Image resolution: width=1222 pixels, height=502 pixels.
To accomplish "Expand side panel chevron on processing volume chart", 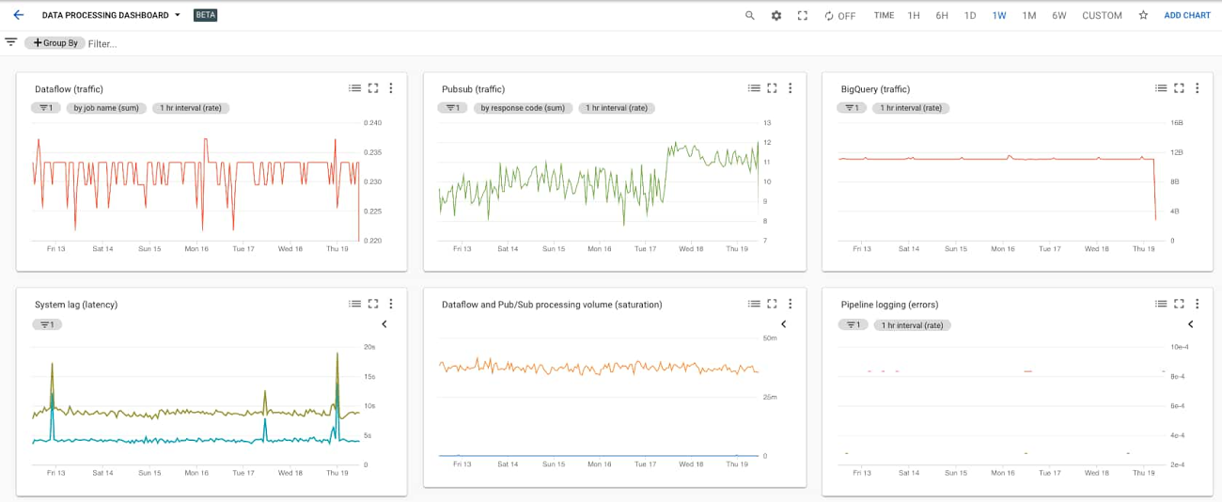I will click(783, 324).
